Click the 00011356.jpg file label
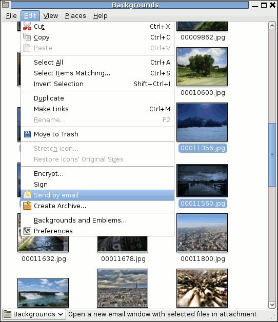278x322 pixels. [203, 148]
